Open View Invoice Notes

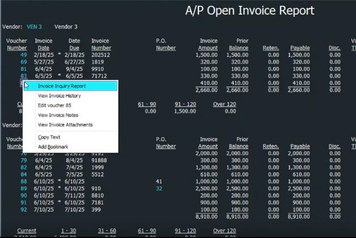(x=57, y=115)
